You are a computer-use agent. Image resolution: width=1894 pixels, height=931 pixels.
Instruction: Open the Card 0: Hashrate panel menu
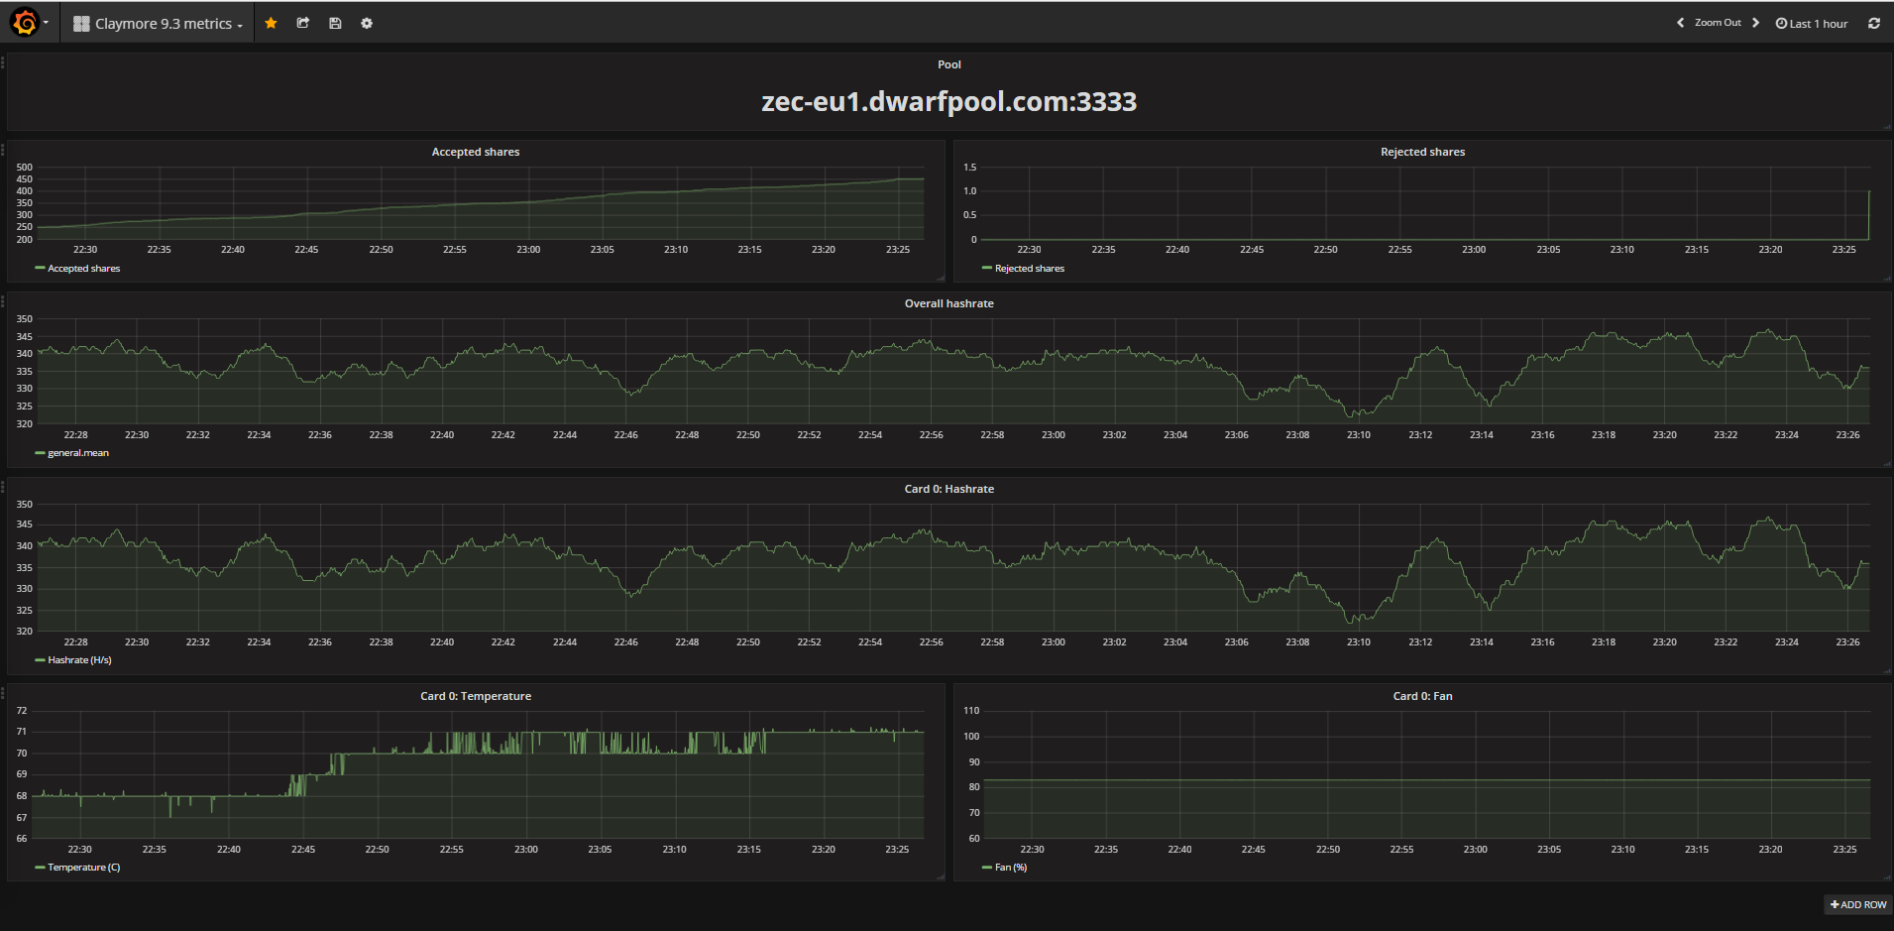point(948,489)
